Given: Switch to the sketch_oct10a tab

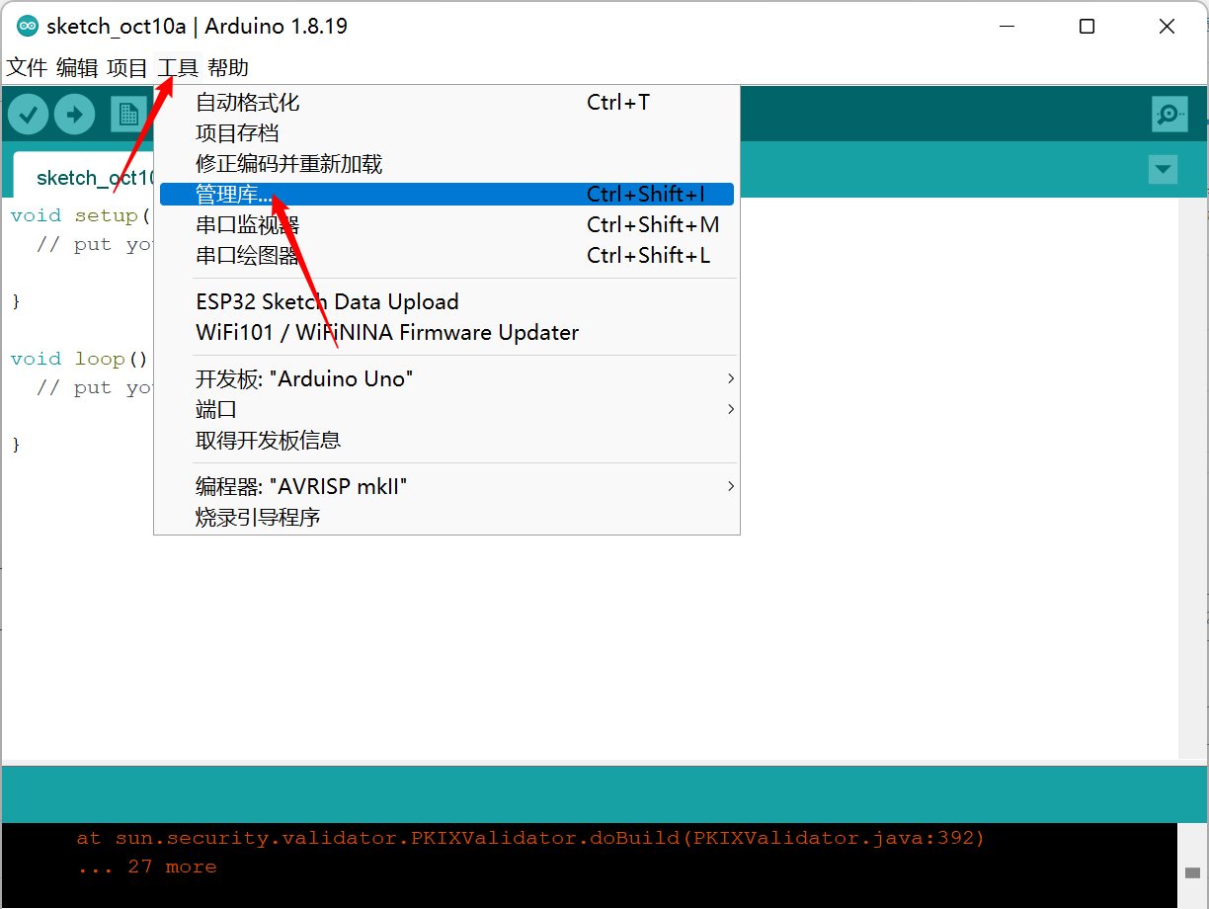Looking at the screenshot, I should (84, 176).
